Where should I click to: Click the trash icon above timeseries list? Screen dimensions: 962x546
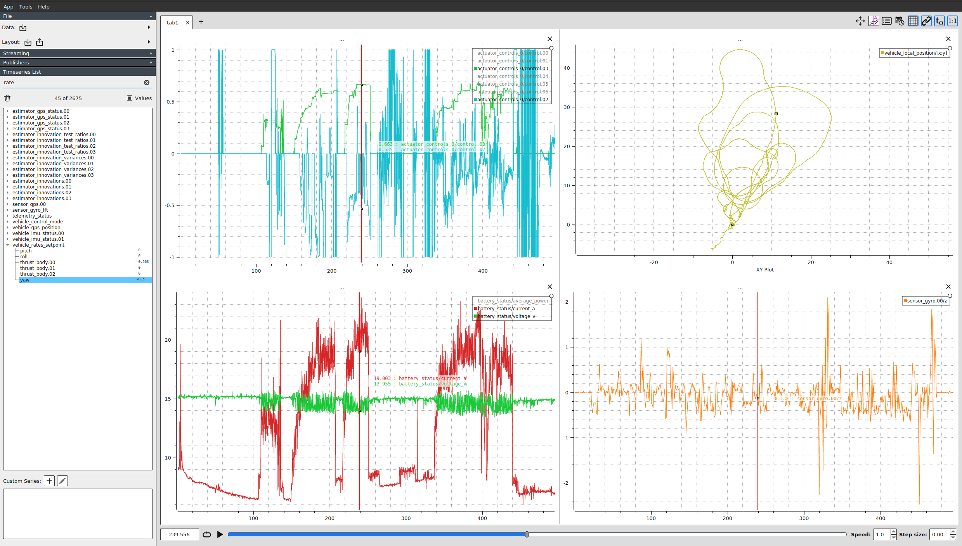pyautogui.click(x=7, y=98)
